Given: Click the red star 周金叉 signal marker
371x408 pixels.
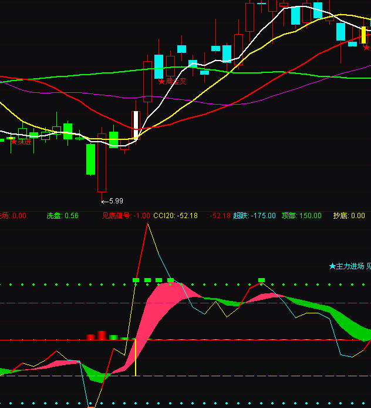Looking at the screenshot, I should tap(172, 82).
